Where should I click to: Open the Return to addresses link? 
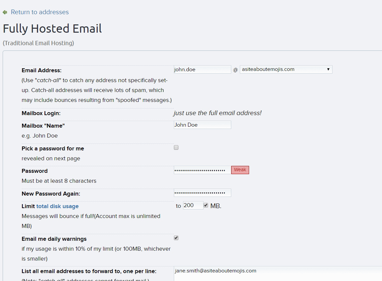click(x=40, y=12)
